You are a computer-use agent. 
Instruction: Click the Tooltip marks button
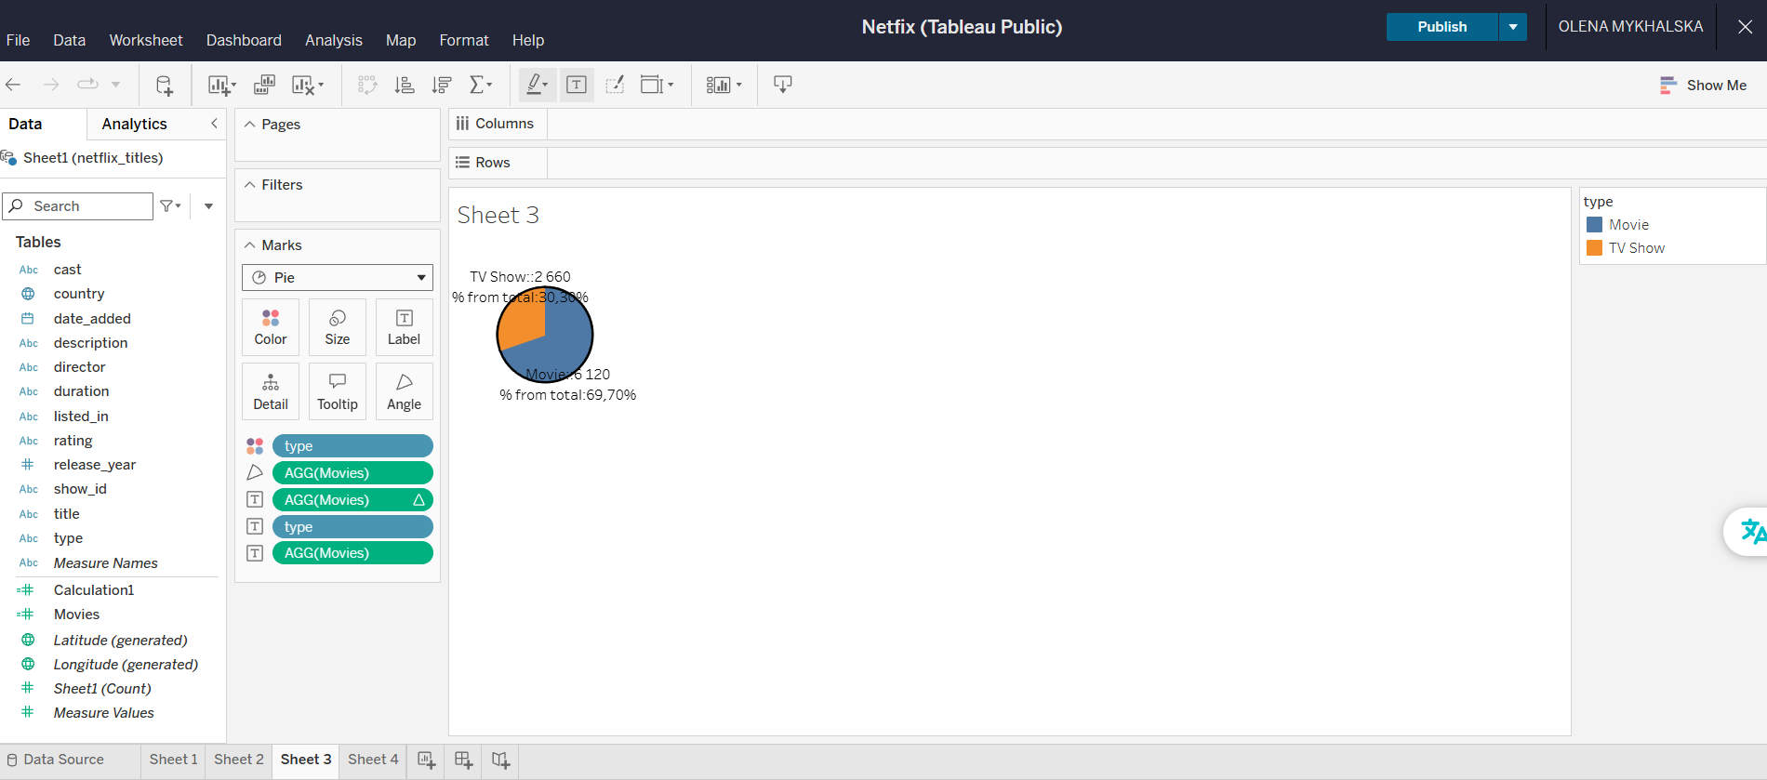[338, 391]
